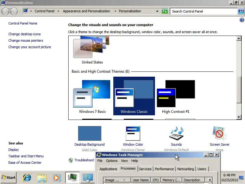The height and width of the screenshot is (184, 245).
Task: Click the refresh icon in address bar
Action: (165, 11)
